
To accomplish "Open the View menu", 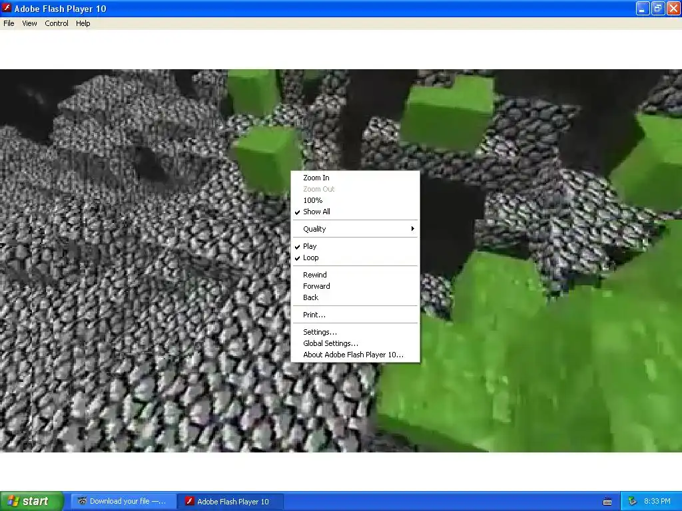I will point(29,23).
